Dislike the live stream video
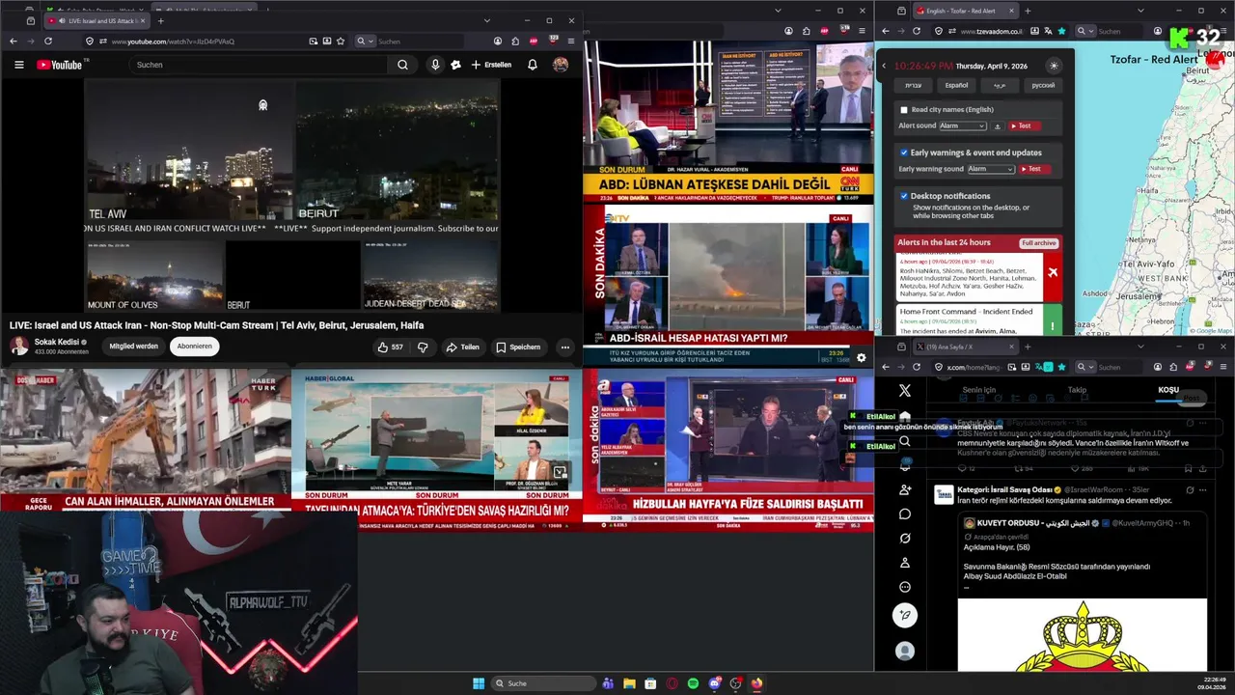 point(423,347)
